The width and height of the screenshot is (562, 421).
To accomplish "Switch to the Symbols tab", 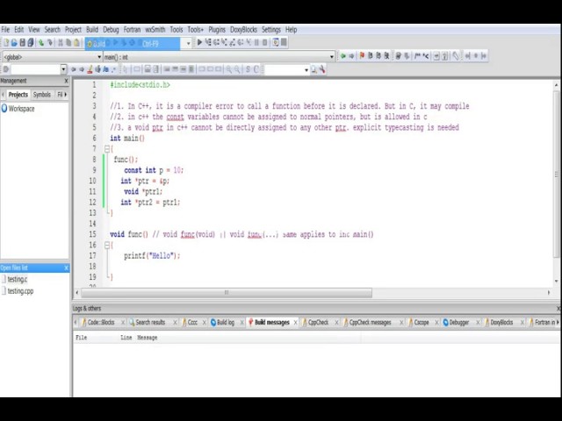I will (x=42, y=95).
